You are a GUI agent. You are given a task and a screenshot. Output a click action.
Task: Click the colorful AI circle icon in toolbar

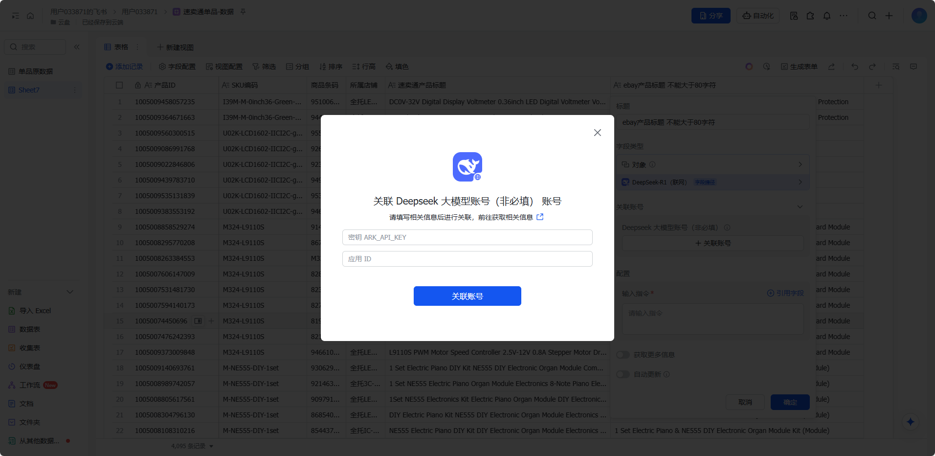(749, 67)
